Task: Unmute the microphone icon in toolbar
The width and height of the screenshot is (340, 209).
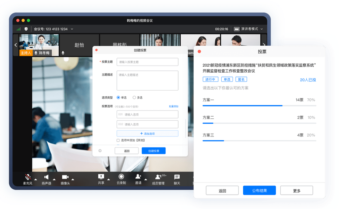Action: pos(28,177)
